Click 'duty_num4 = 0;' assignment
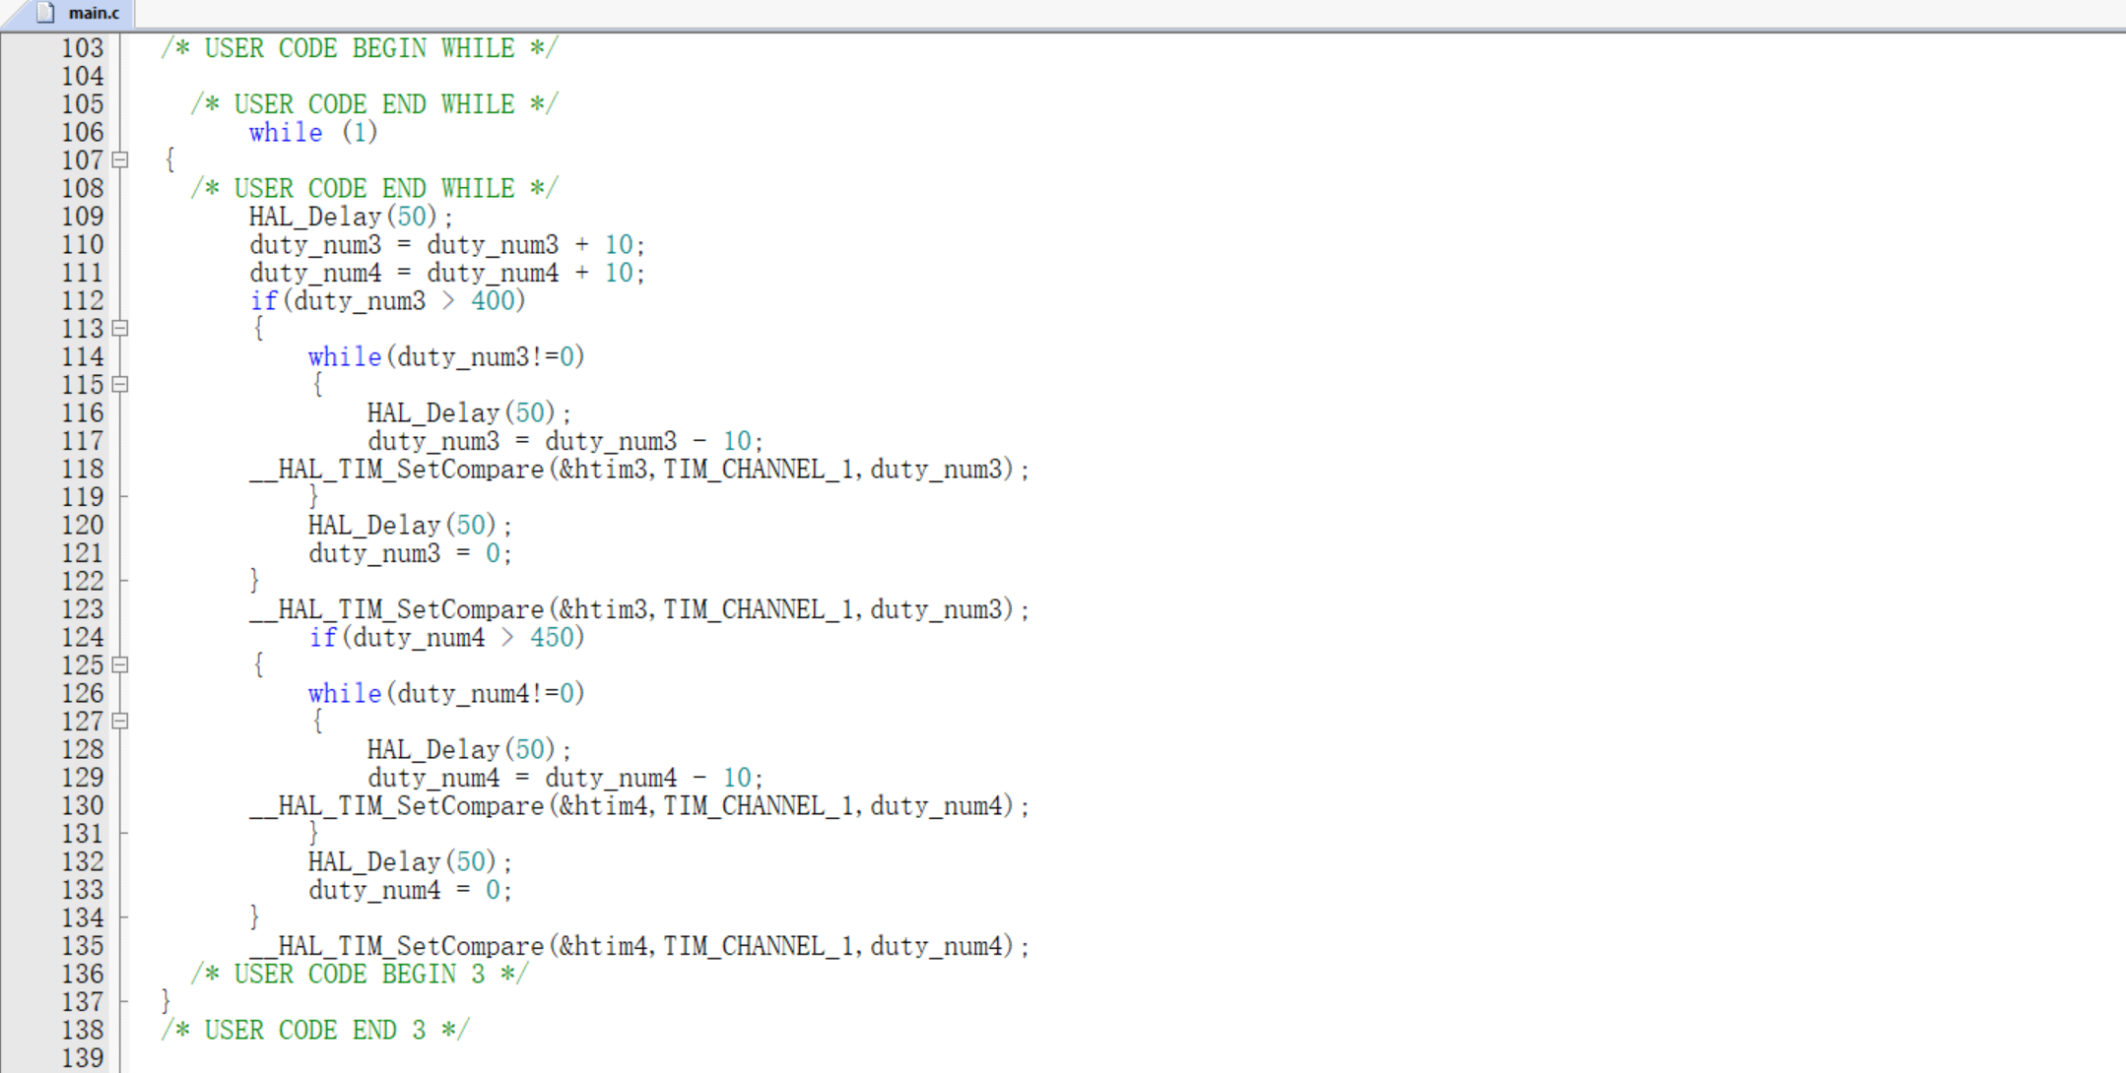 (x=410, y=890)
